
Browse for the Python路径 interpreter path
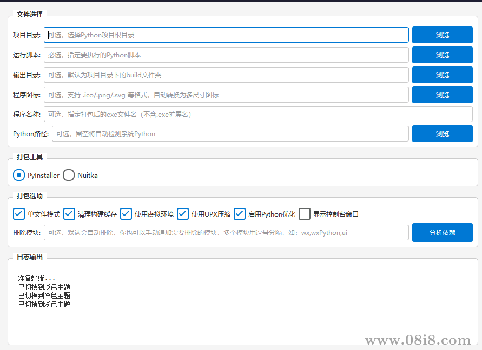[x=442, y=133]
